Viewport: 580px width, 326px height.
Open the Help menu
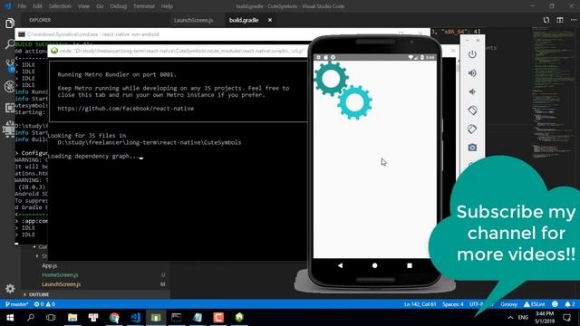(167, 6)
